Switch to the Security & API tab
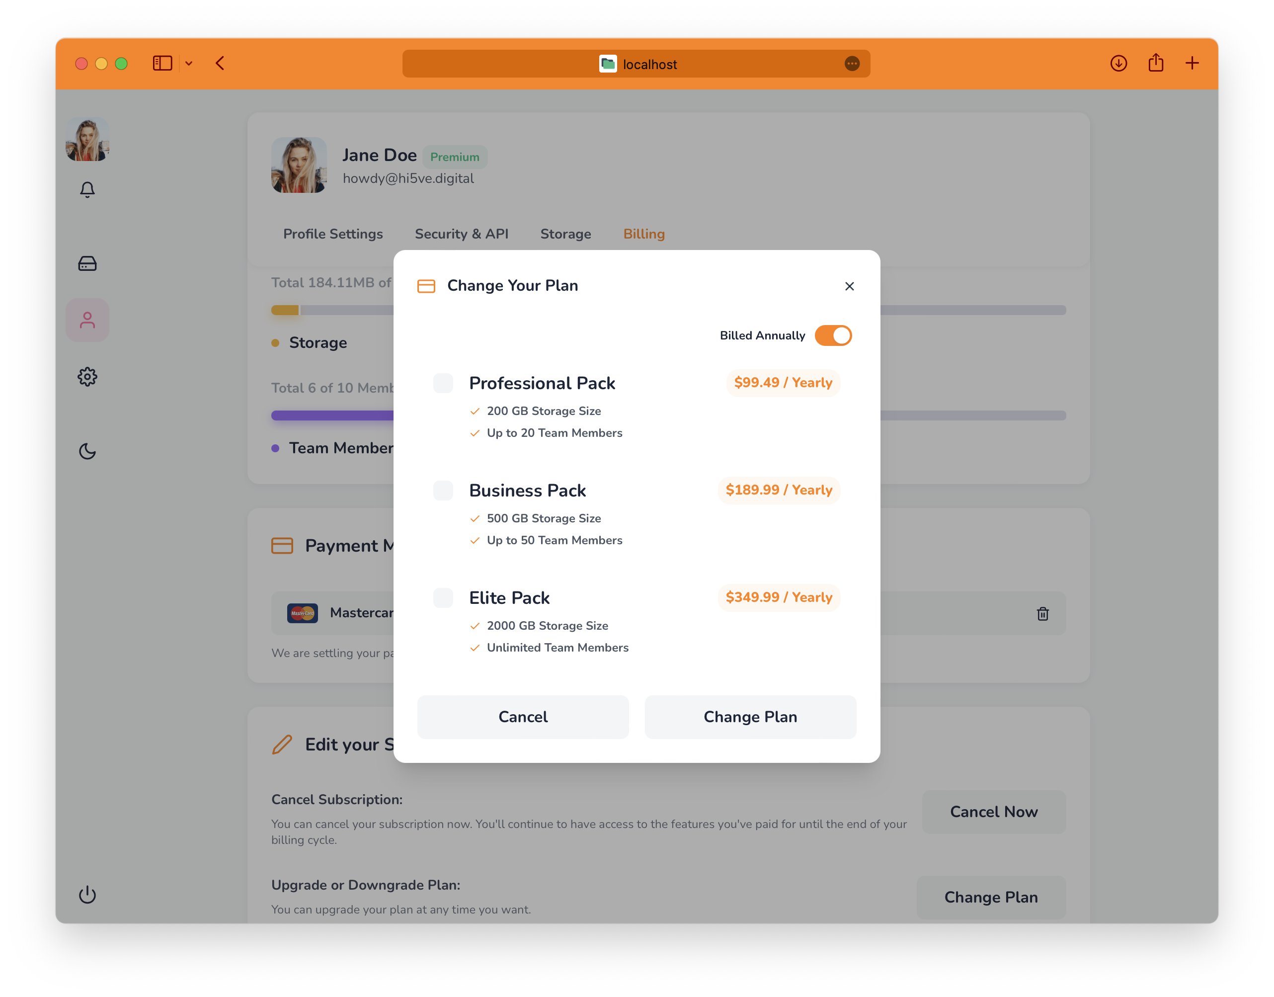The height and width of the screenshot is (997, 1274). click(x=462, y=234)
